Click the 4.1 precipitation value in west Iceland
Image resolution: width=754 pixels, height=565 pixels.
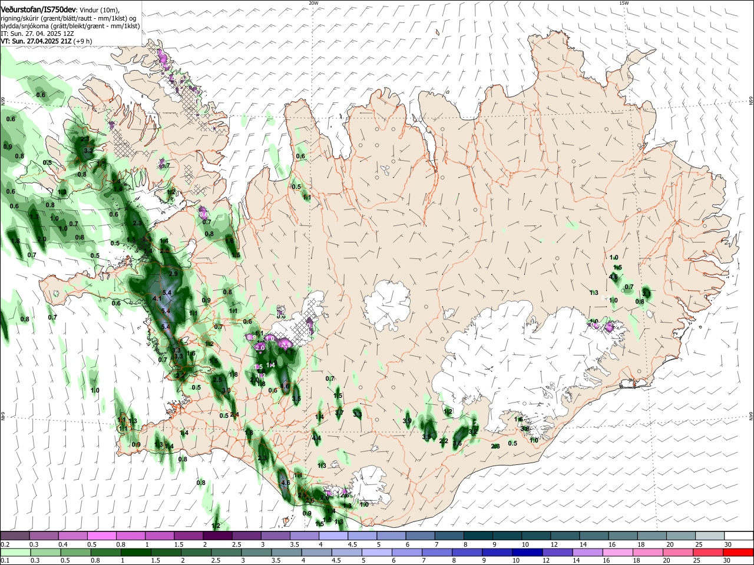pyautogui.click(x=157, y=299)
